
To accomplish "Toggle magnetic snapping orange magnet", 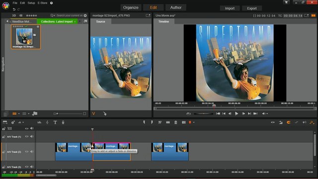I will 288,122.
